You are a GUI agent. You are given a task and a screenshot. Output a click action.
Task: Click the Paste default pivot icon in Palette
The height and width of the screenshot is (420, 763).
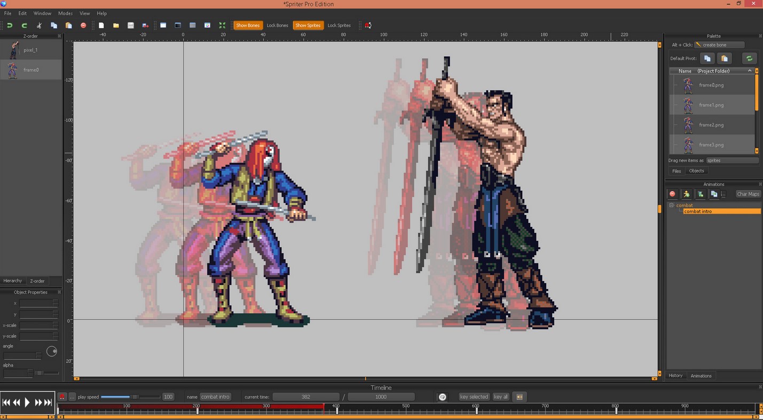tap(725, 58)
